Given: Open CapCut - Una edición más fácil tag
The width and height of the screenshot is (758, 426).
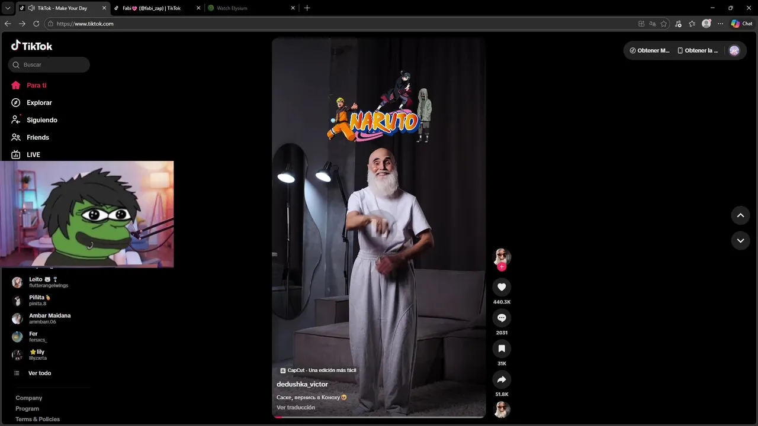Looking at the screenshot, I should (x=318, y=370).
